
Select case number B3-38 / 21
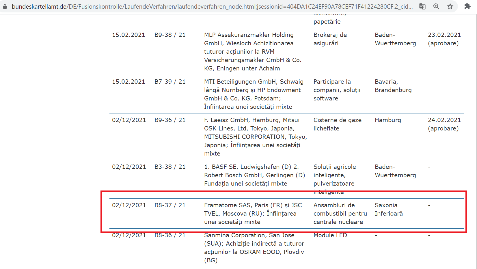click(170, 167)
